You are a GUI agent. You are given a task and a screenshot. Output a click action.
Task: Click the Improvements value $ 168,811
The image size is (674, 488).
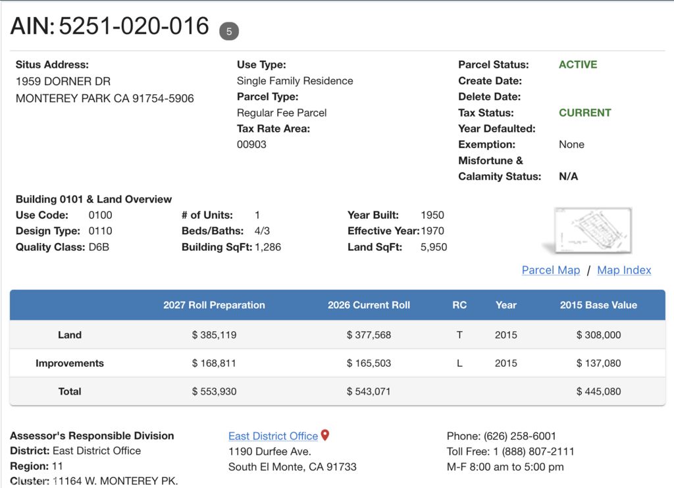(214, 364)
